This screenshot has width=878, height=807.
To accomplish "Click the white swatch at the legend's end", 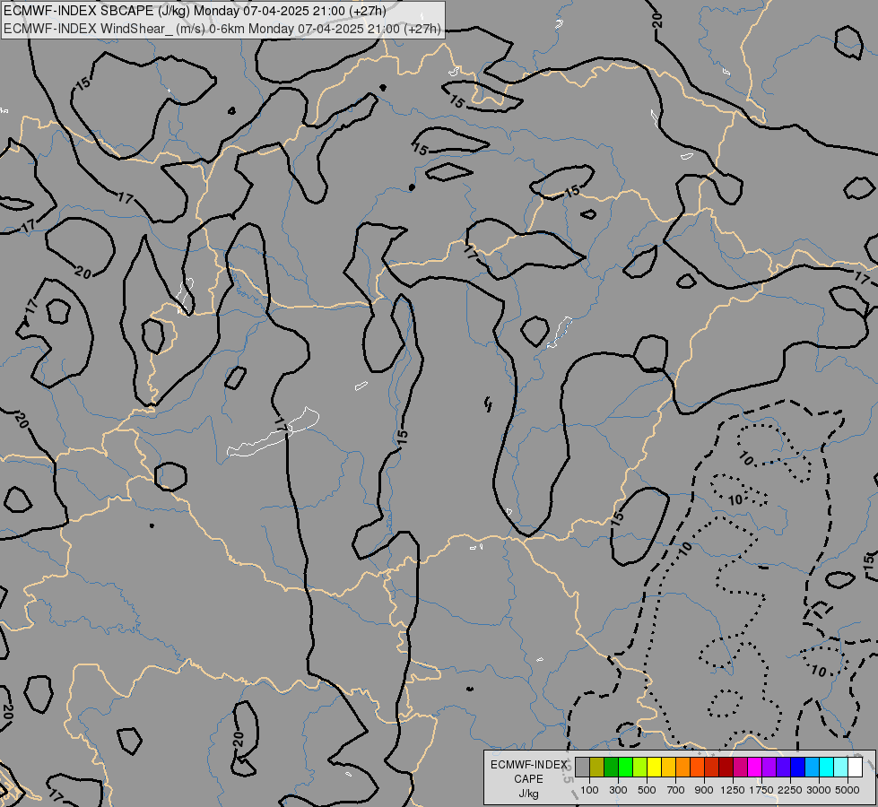I will tap(855, 767).
